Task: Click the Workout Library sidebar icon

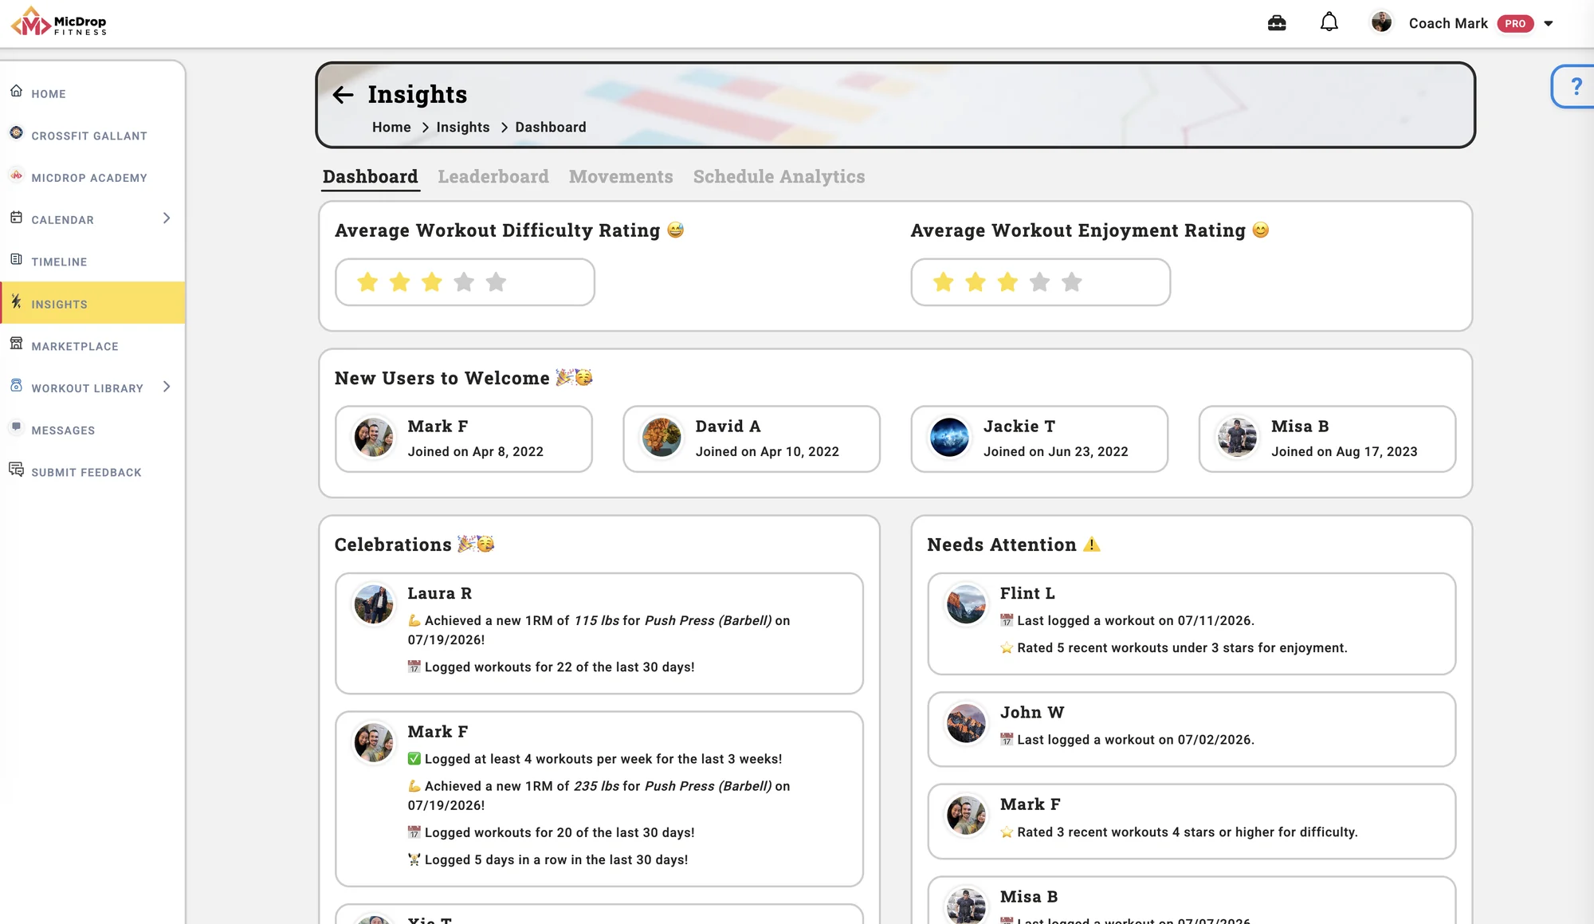Action: (16, 385)
